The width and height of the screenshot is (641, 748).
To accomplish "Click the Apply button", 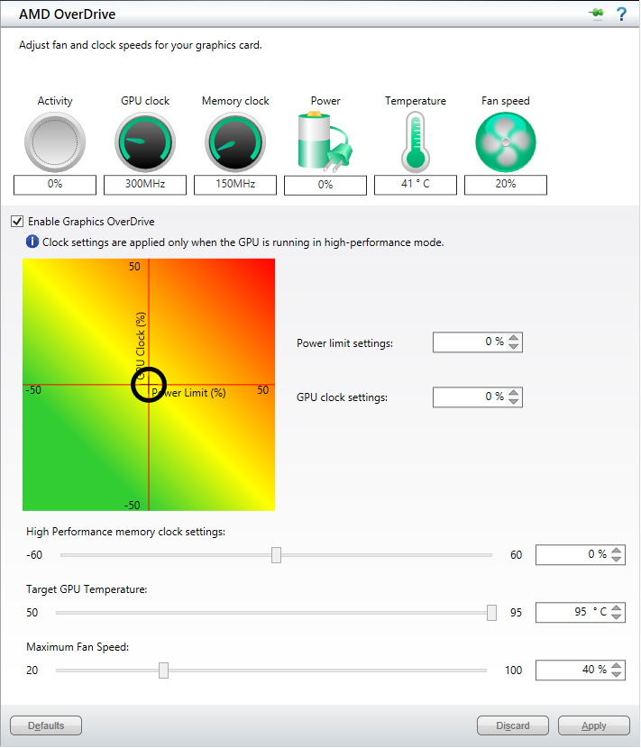I will pyautogui.click(x=594, y=725).
